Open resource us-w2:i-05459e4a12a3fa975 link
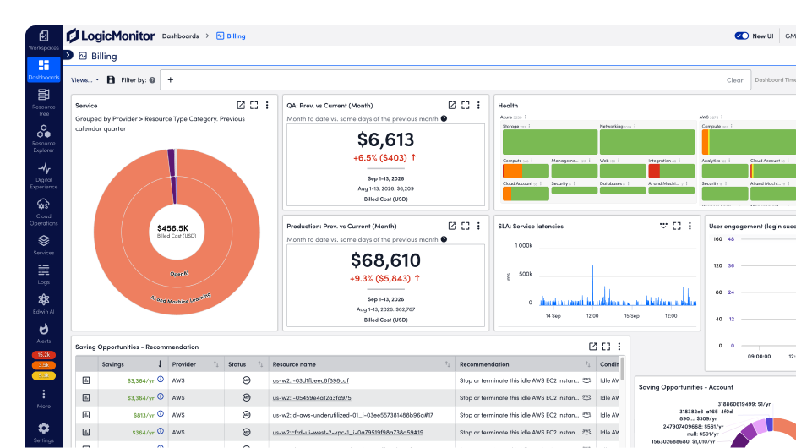796x448 pixels. point(312,398)
